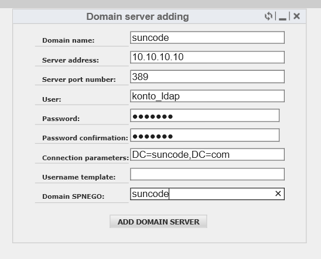Click the "Server address:" label
The image size is (321, 259).
click(70, 60)
